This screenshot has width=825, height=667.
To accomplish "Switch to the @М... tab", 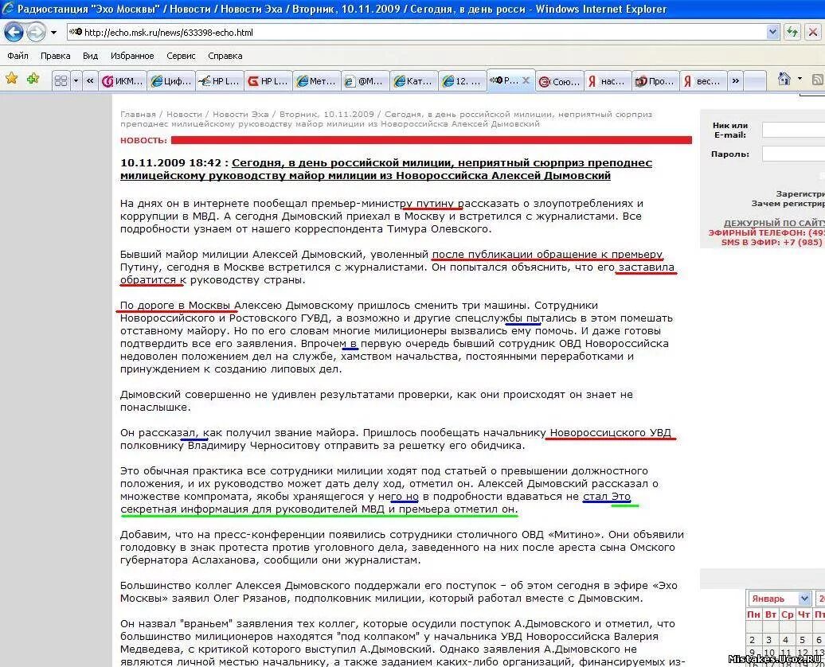I will coord(365,81).
